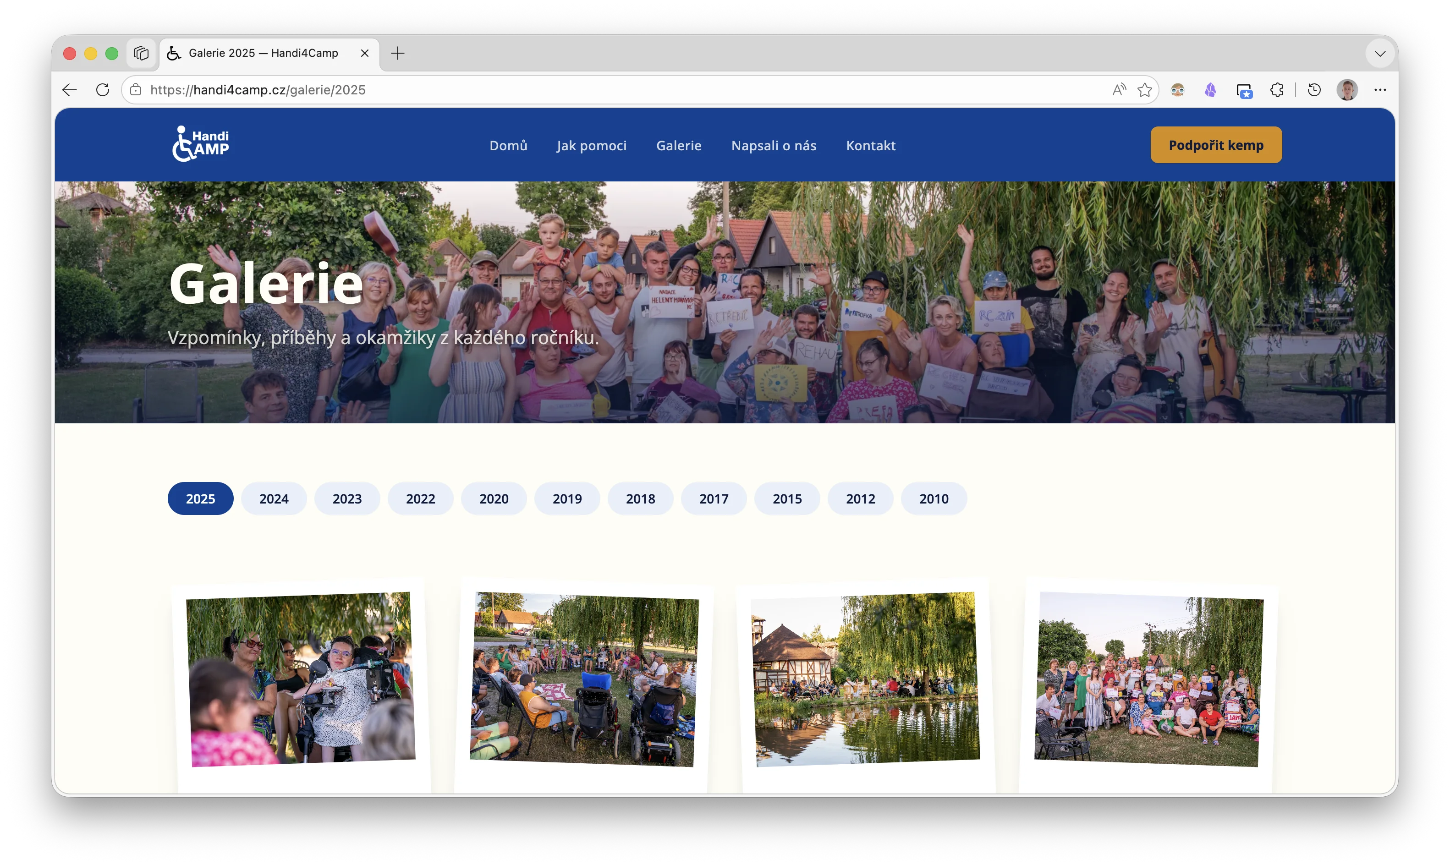This screenshot has width=1450, height=865.
Task: Open the three-dot browser settings menu
Action: [1379, 90]
